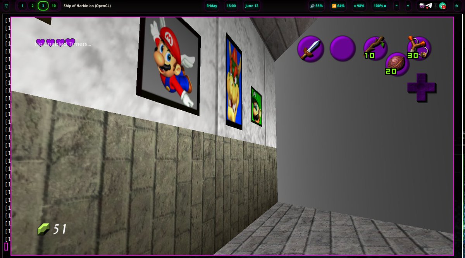This screenshot has width=465, height=258.
Task: Click the weather tray icon showing 84°
Action: click(422, 6)
